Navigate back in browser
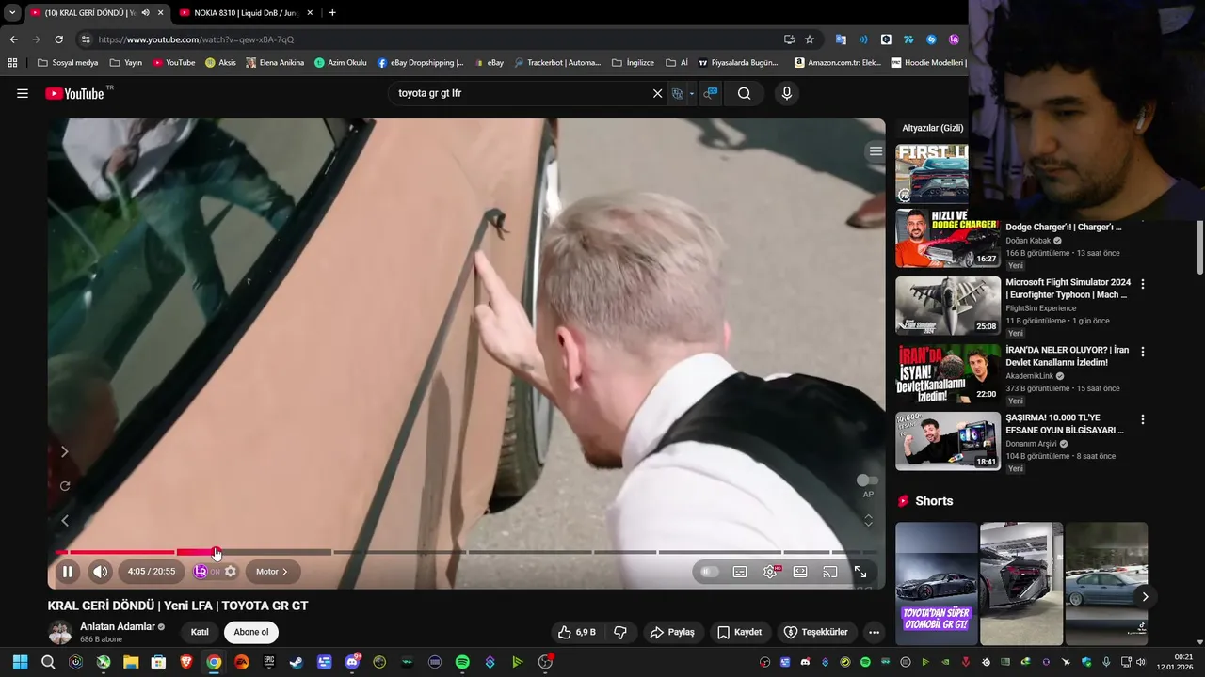 click(13, 39)
